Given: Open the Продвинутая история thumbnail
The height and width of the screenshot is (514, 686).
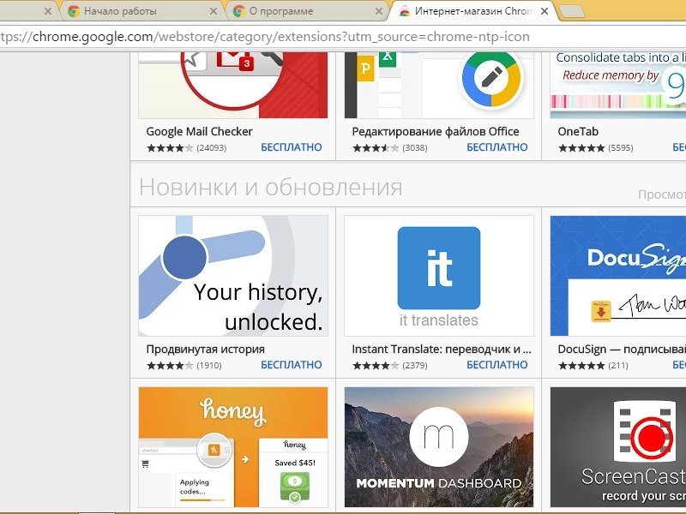Looking at the screenshot, I should tap(232, 275).
